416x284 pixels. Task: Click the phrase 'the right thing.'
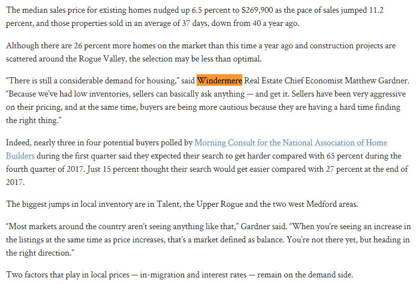click(33, 120)
